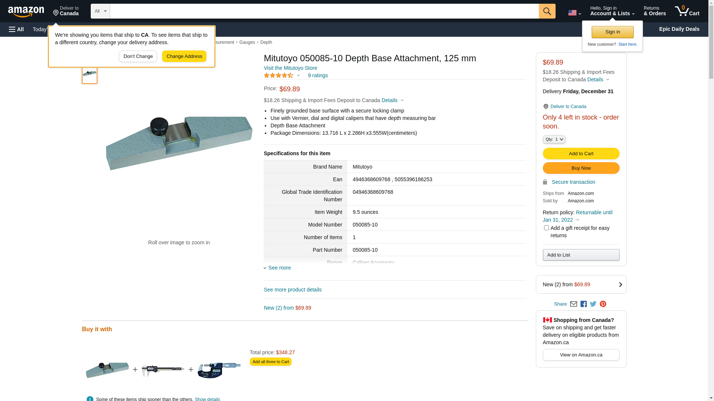The height and width of the screenshot is (401, 714).
Task: Share product on Pinterest
Action: 603,304
